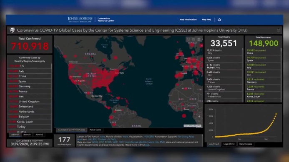Click the 771 deaths Netherlands row
289x162 pixels.
(x=224, y=95)
